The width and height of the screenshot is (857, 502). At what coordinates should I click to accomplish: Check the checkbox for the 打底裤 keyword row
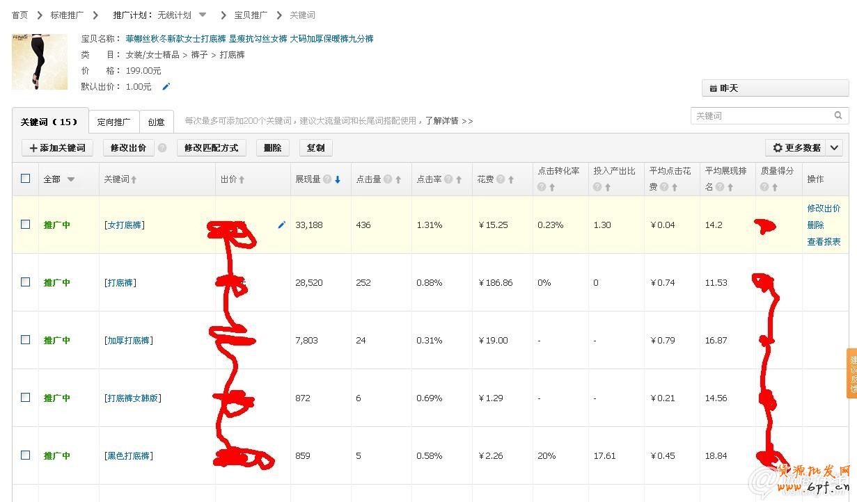pos(25,282)
